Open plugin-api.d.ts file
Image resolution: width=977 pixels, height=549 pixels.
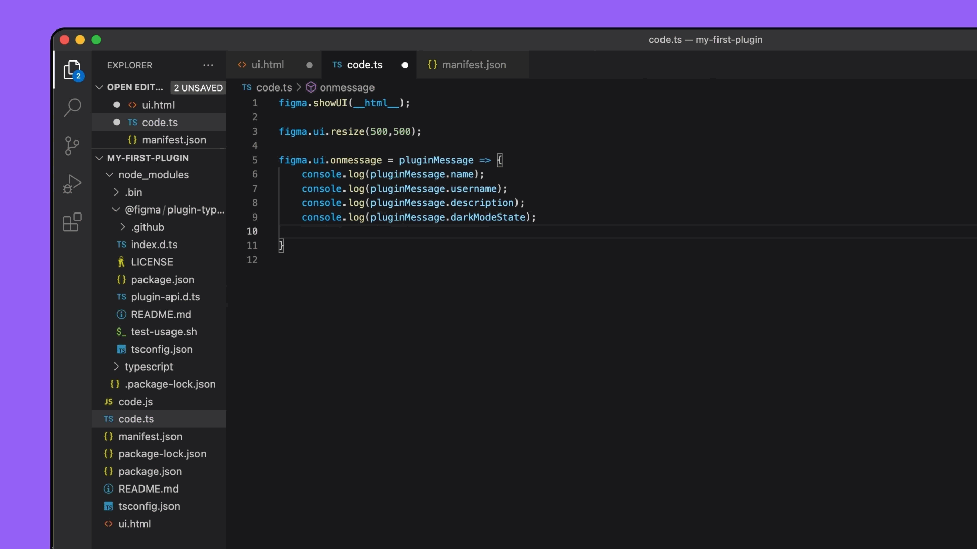click(159, 297)
